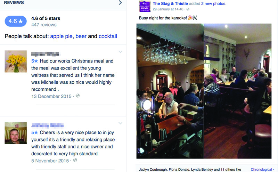Select the beer topic link

tap(81, 36)
